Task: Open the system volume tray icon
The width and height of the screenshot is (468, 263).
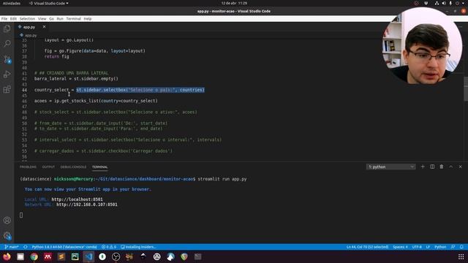Action: (444, 3)
